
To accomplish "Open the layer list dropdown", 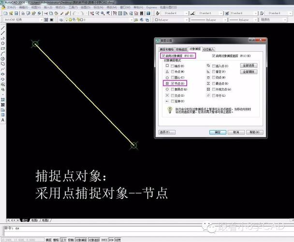I will click(99, 20).
